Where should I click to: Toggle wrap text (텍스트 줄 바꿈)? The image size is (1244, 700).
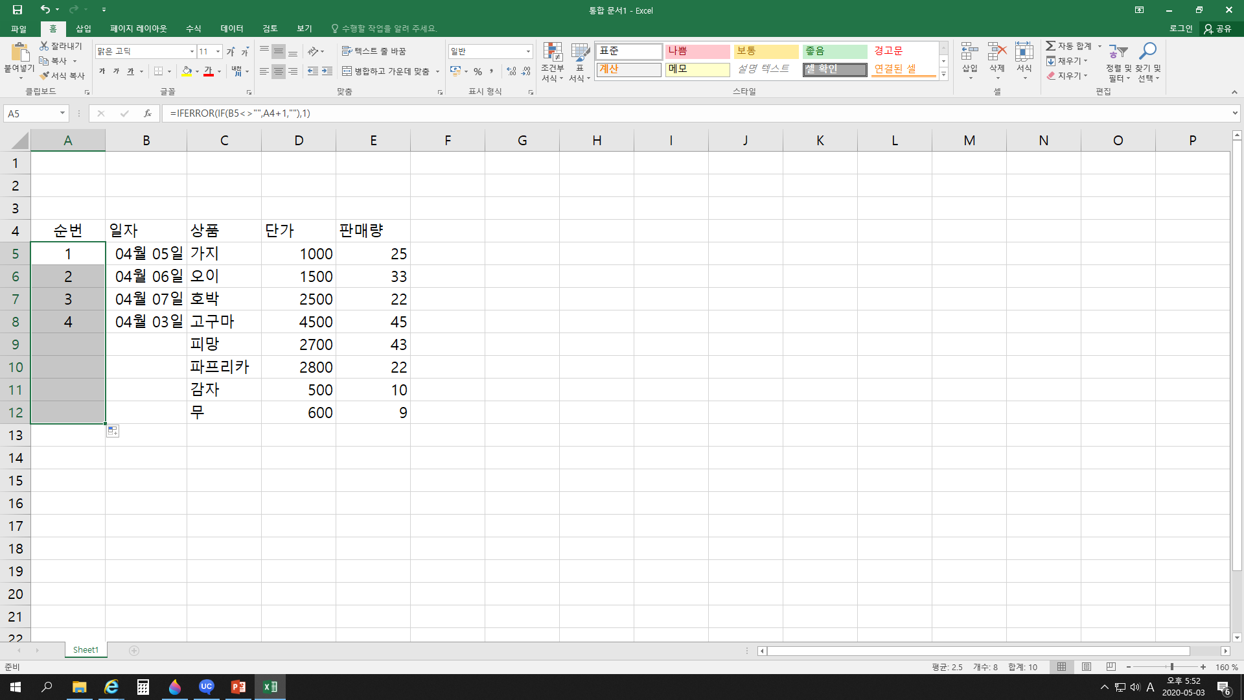(x=374, y=51)
